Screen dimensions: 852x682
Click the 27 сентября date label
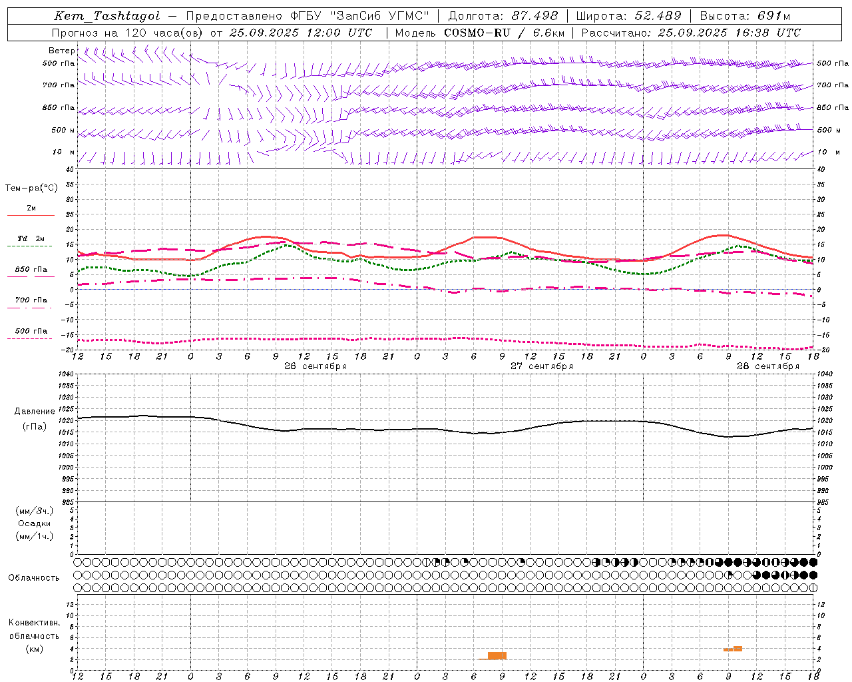pyautogui.click(x=542, y=366)
